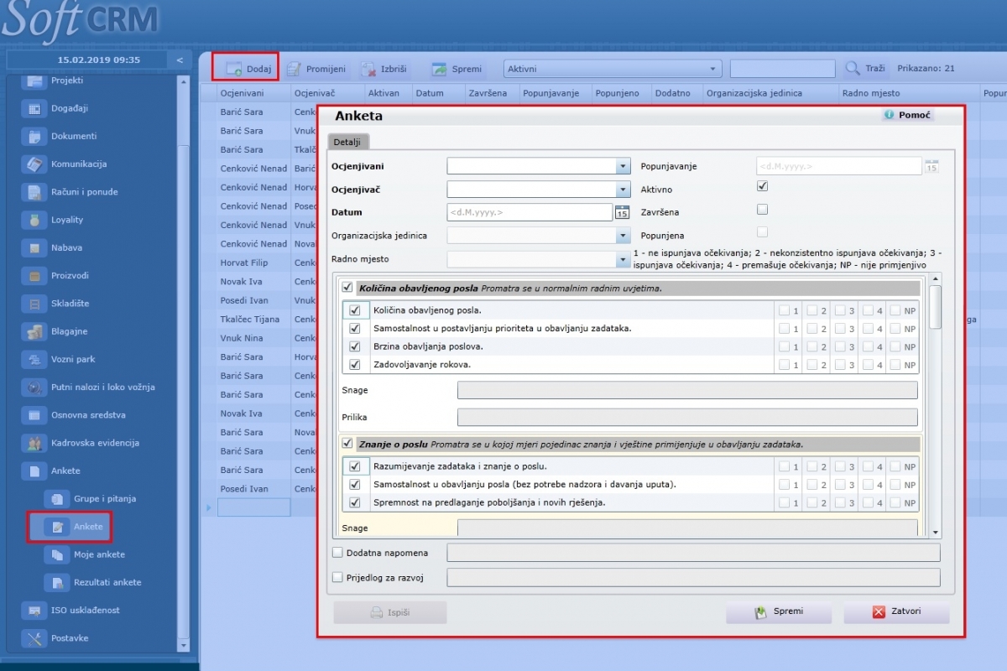1007x671 pixels.
Task: Select Moje ankete in the sidebar
Action: [99, 554]
